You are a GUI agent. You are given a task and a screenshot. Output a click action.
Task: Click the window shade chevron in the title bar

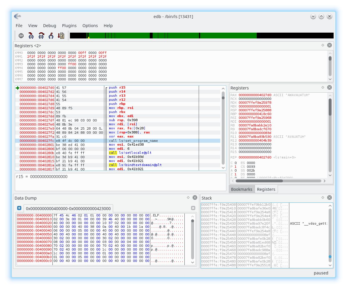click(313, 17)
